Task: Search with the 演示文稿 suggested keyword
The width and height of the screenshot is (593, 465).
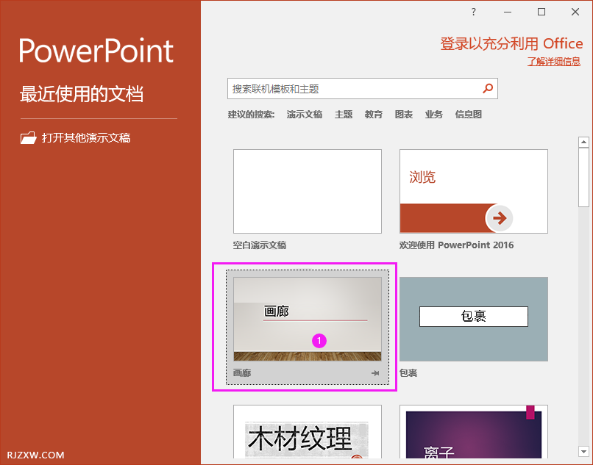Action: [x=304, y=114]
